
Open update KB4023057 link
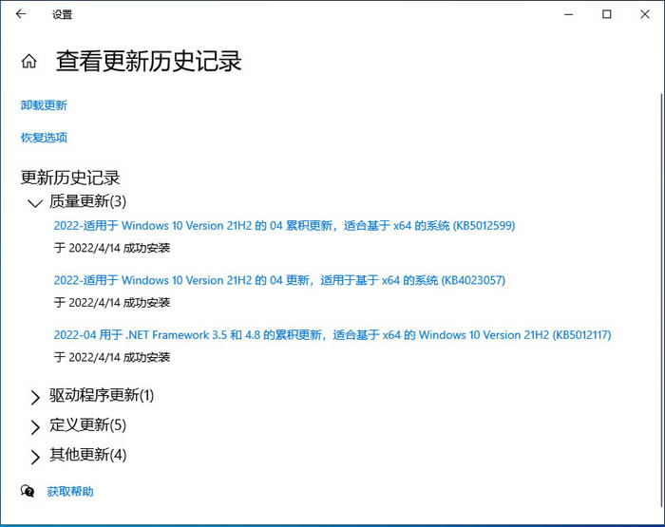279,280
